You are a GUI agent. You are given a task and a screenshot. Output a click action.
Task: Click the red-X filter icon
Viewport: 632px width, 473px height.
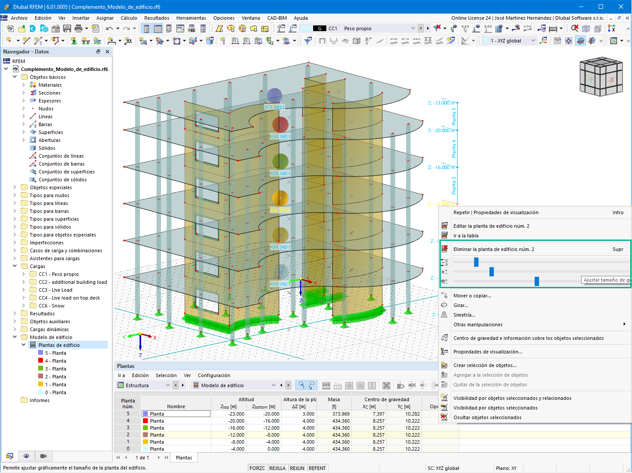click(x=437, y=28)
